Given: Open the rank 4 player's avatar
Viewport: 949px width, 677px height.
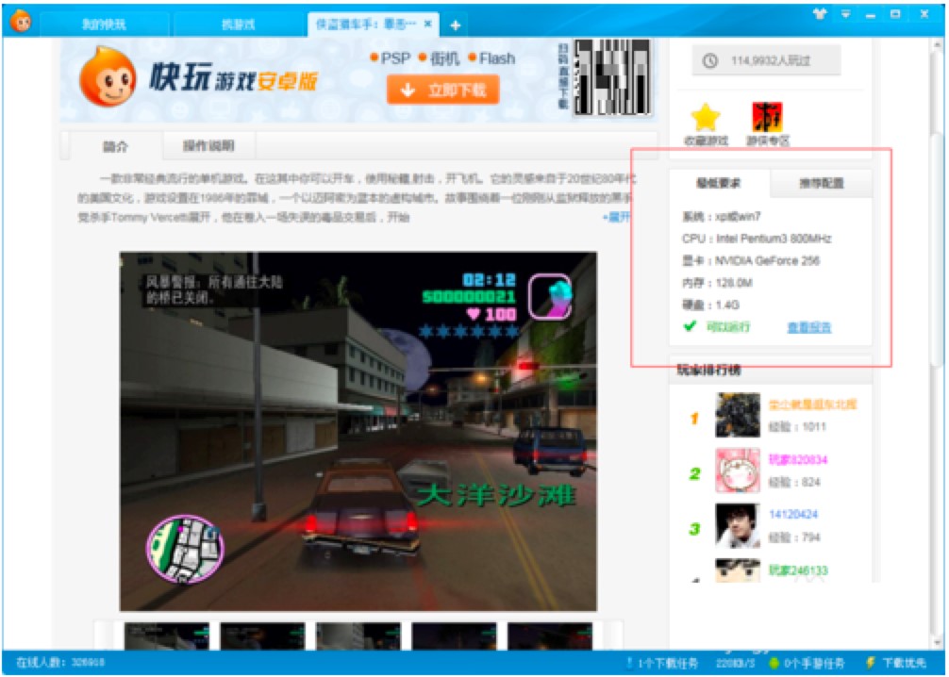Looking at the screenshot, I should pos(737,570).
